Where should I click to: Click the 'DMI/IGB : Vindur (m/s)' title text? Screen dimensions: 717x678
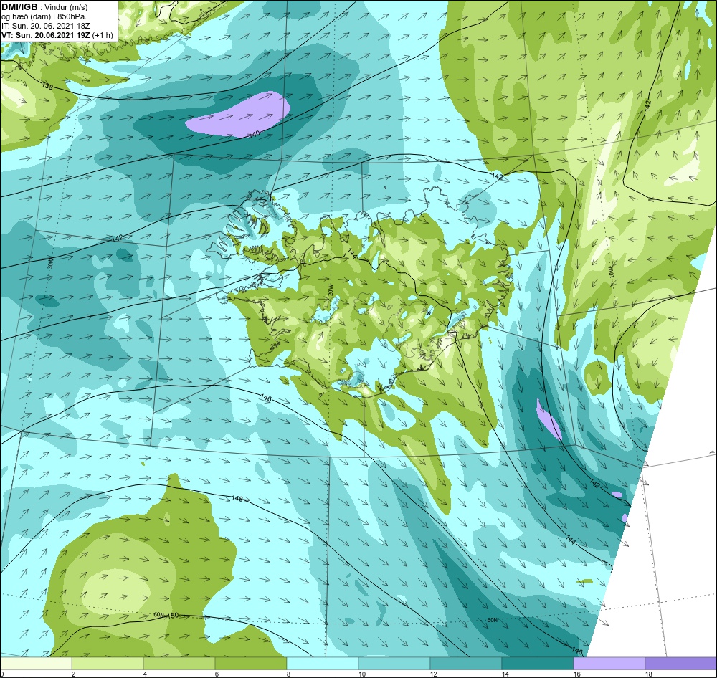click(x=44, y=7)
